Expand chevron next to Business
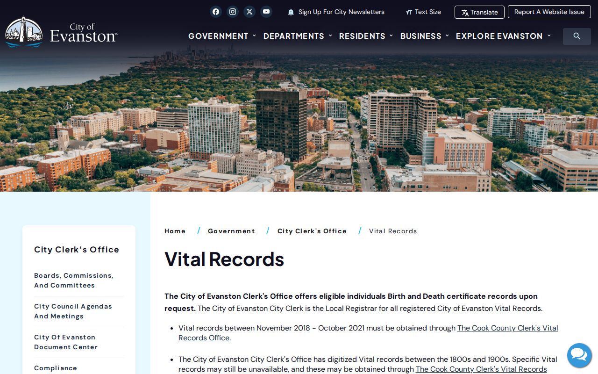This screenshot has width=598, height=374. (447, 36)
